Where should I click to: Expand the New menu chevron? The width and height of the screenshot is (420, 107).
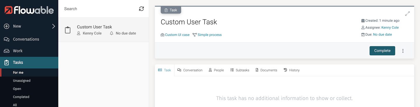point(53,26)
